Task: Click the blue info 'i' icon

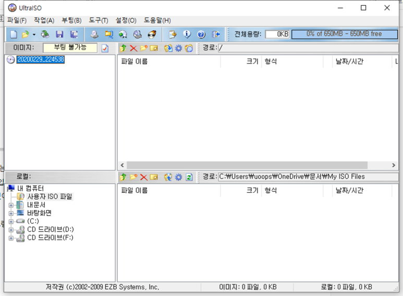Action: [187, 34]
